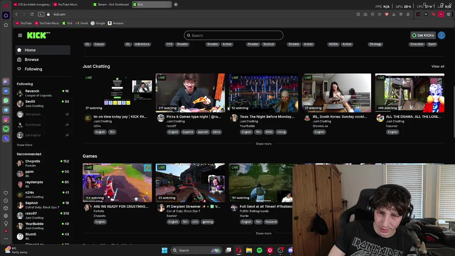Click the Windows Start button
Viewport: 455px width, 256px height.
[165, 250]
